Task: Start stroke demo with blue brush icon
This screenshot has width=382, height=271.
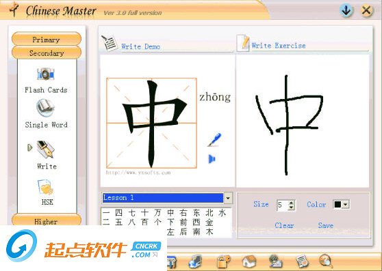Action: coord(214,140)
